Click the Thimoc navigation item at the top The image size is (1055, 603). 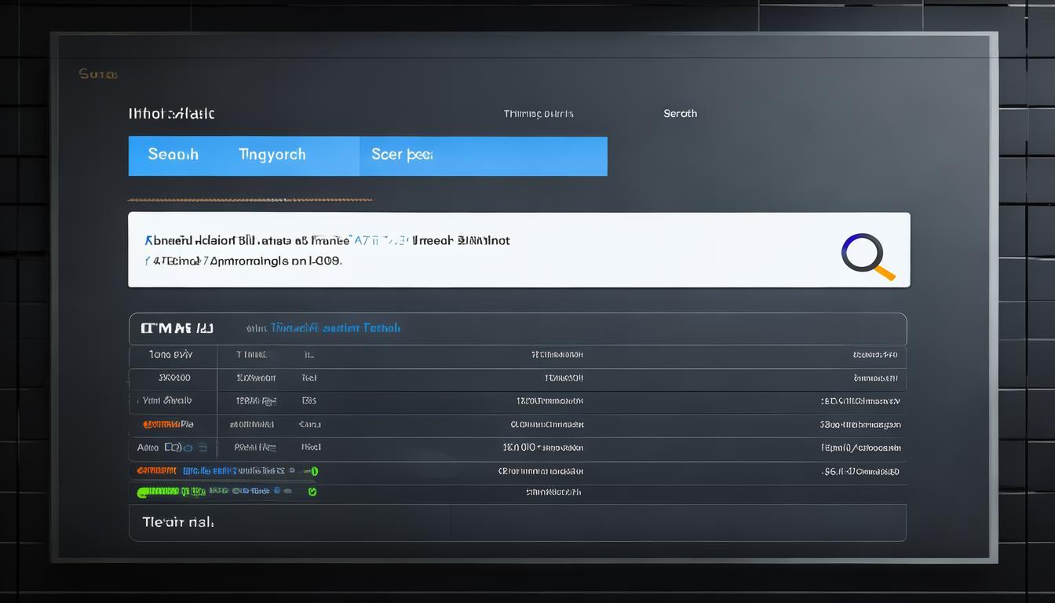click(x=538, y=114)
